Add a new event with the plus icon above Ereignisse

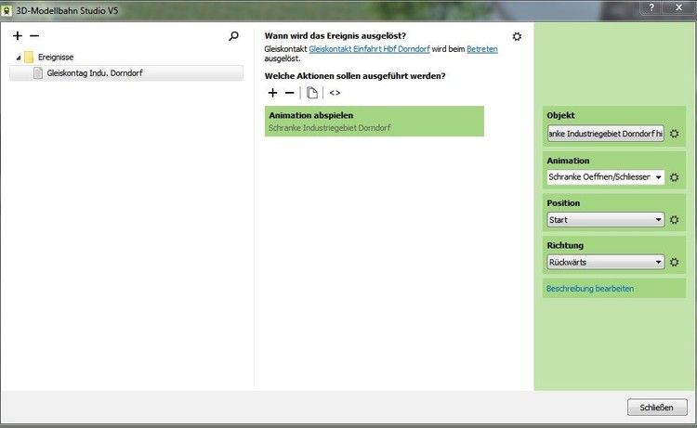18,35
